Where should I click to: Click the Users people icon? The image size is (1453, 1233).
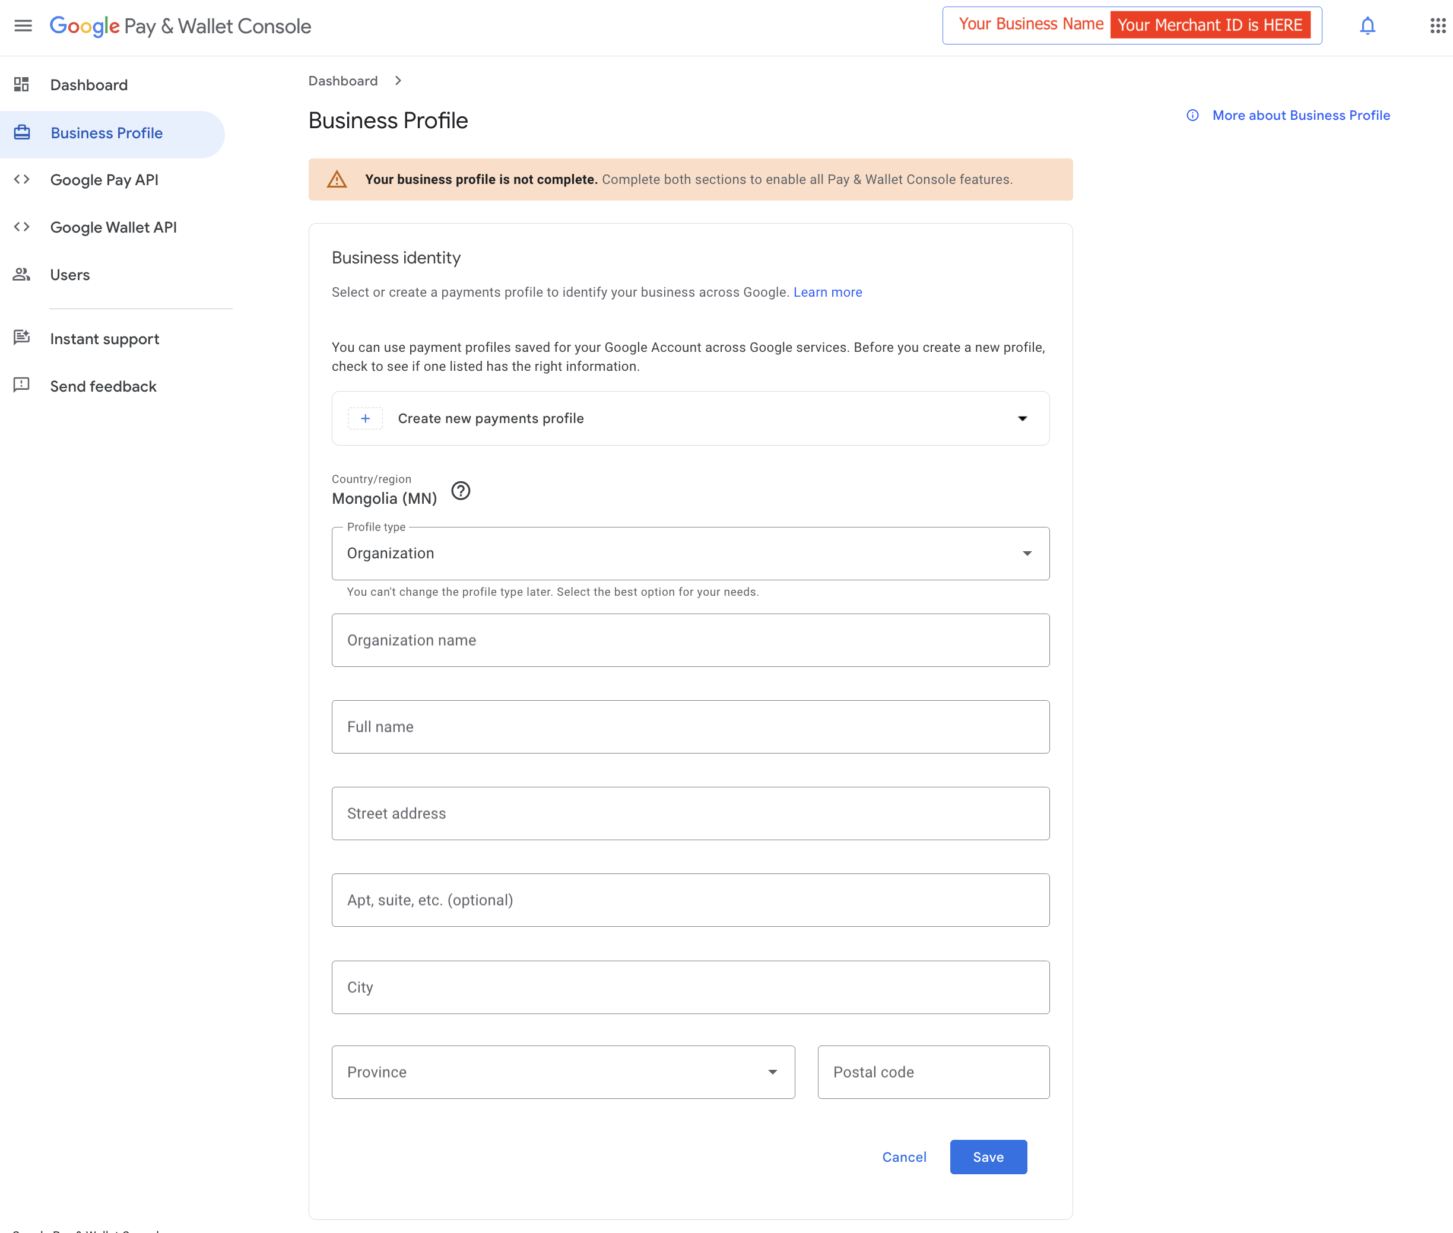[x=22, y=275]
